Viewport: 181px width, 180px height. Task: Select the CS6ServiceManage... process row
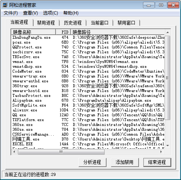tap(88, 134)
